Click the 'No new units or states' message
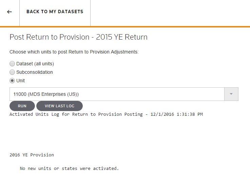Image resolution: width=250 pixels, height=175 pixels. (70, 168)
